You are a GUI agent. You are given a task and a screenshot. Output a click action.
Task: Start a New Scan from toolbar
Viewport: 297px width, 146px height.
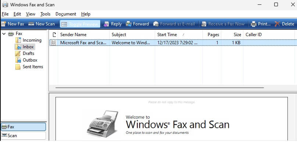(x=42, y=24)
